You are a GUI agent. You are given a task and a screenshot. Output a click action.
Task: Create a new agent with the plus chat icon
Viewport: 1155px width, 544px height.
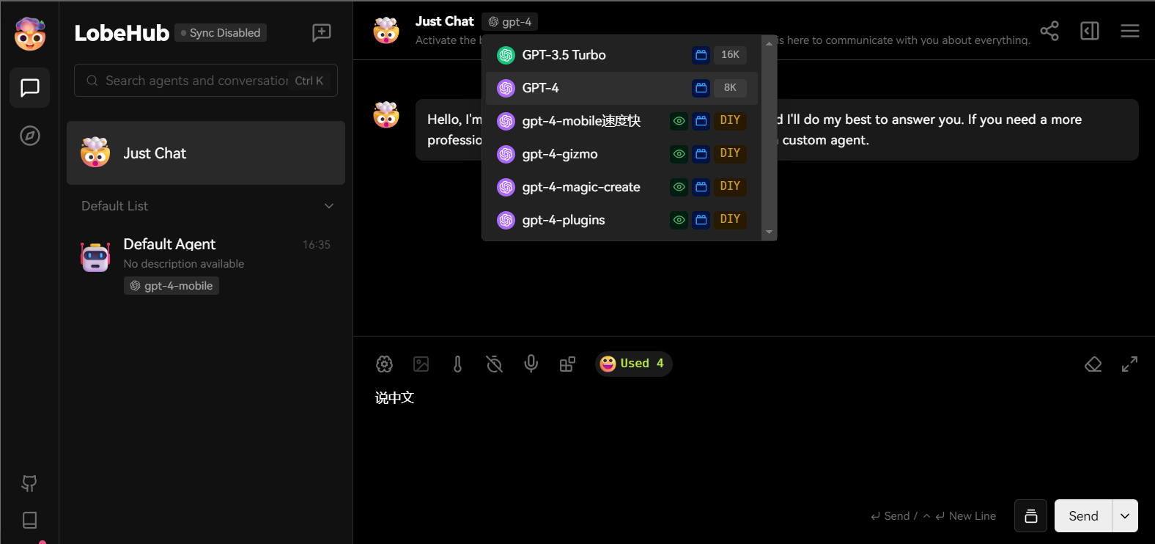coord(322,33)
